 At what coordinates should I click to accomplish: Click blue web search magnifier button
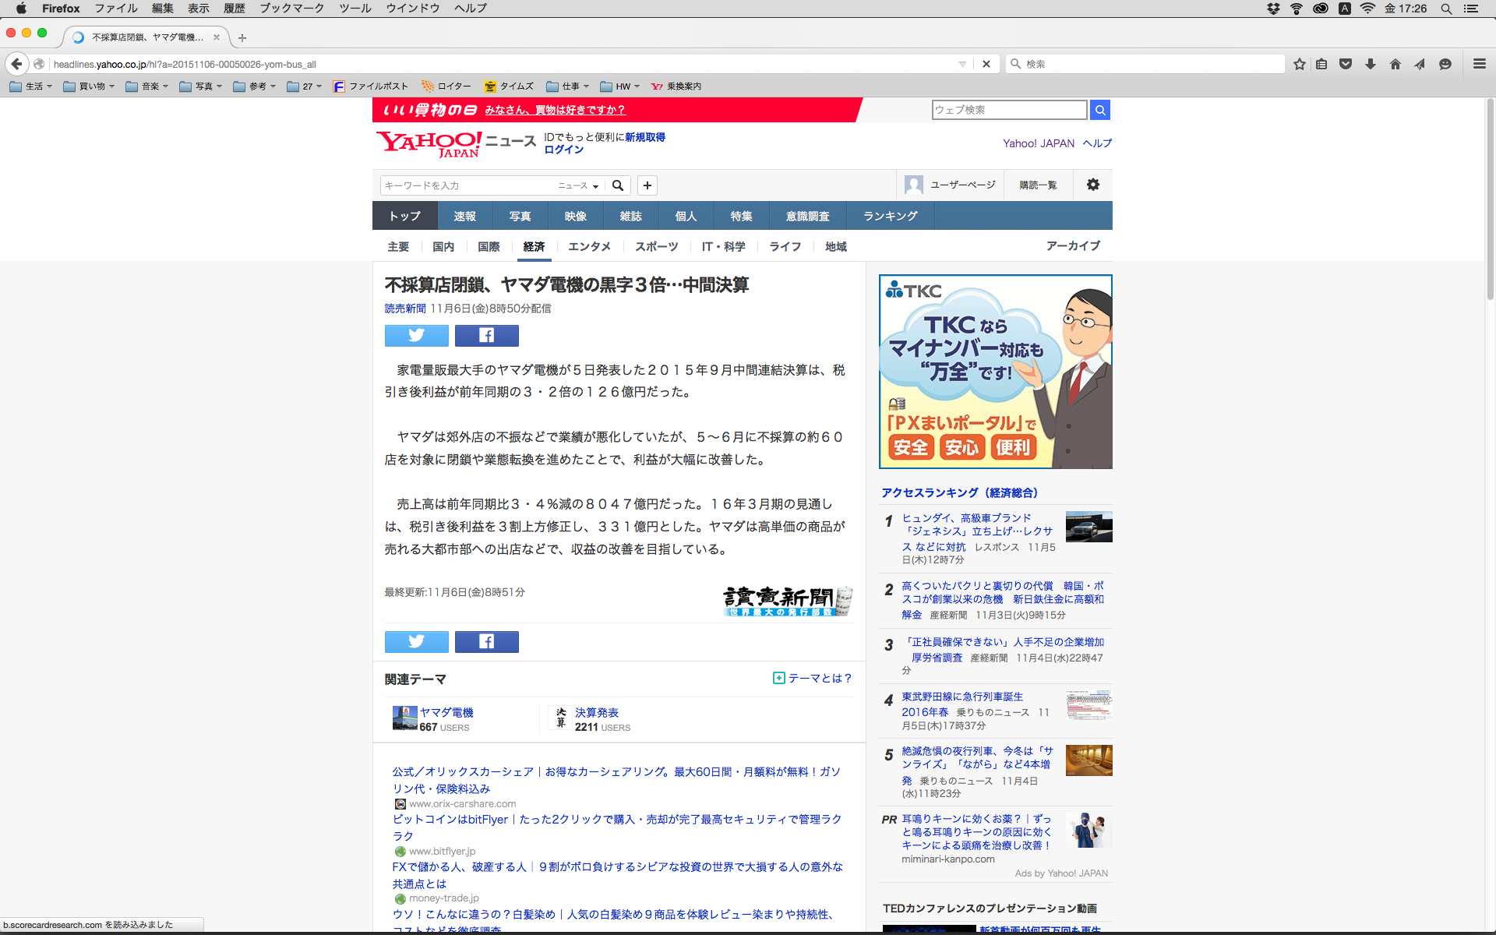pyautogui.click(x=1099, y=110)
